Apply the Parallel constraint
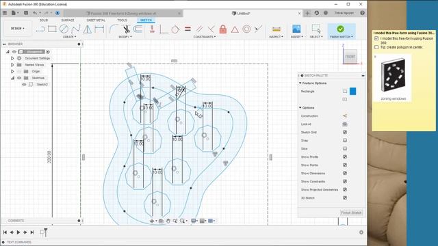The width and height of the screenshot is (438, 246). pyautogui.click(x=199, y=29)
